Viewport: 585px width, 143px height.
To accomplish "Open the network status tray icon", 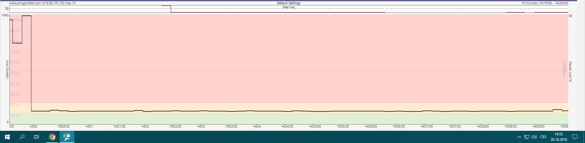I will click(x=527, y=137).
